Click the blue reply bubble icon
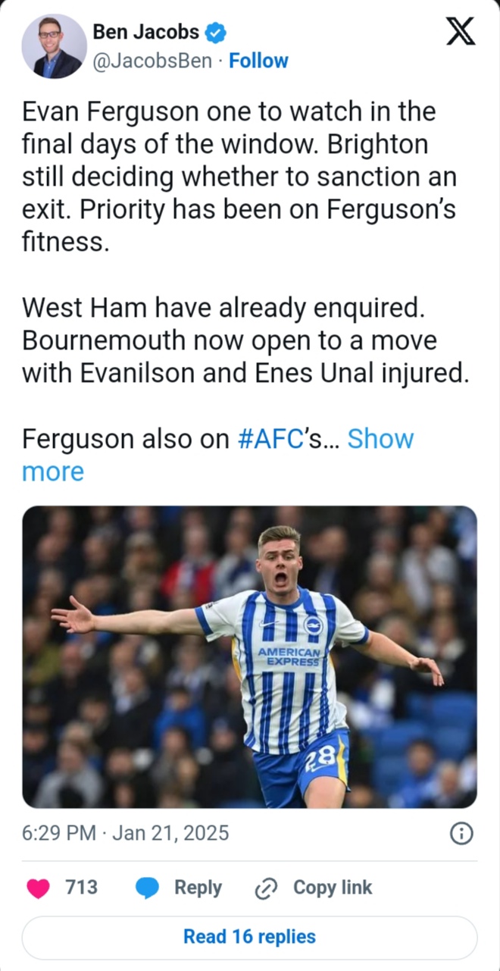Image resolution: width=500 pixels, height=971 pixels. click(x=148, y=888)
